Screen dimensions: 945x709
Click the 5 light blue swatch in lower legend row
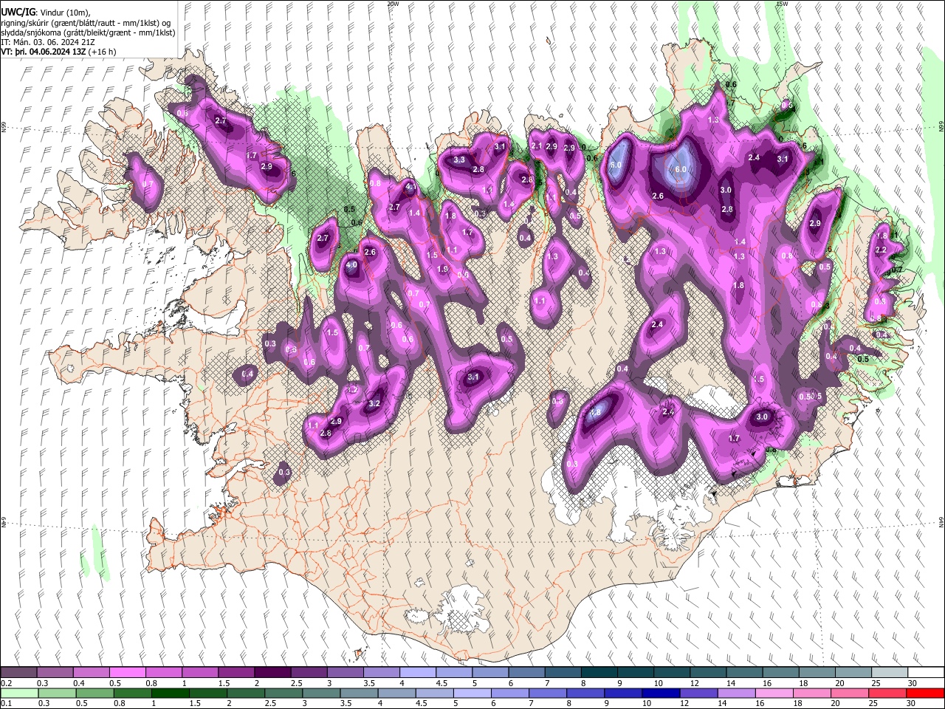(x=473, y=693)
